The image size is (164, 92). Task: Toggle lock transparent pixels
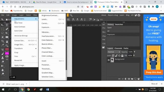click(x=113, y=56)
